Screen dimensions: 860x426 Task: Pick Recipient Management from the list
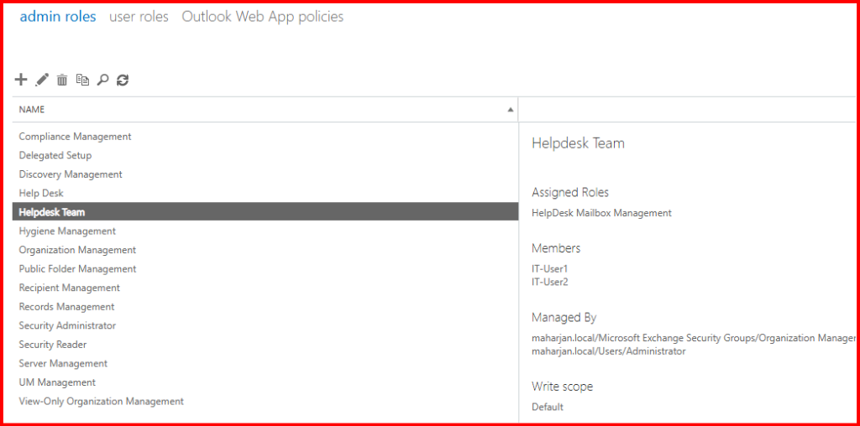point(70,288)
